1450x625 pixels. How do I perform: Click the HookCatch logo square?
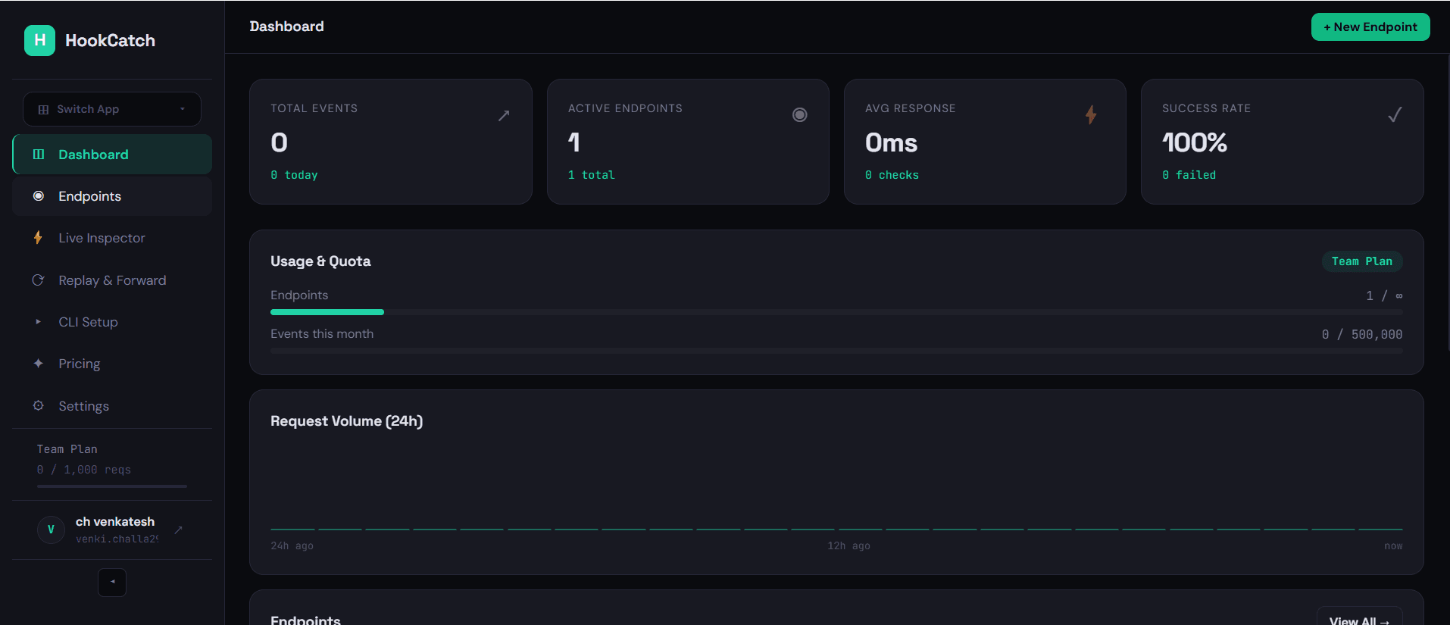point(39,40)
